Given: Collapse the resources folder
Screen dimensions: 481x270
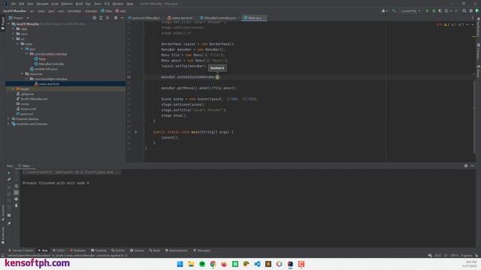Looking at the screenshot, I should 22,73.
